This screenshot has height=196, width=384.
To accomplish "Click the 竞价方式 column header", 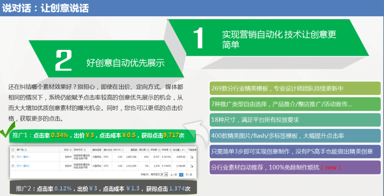I will 108,150.
